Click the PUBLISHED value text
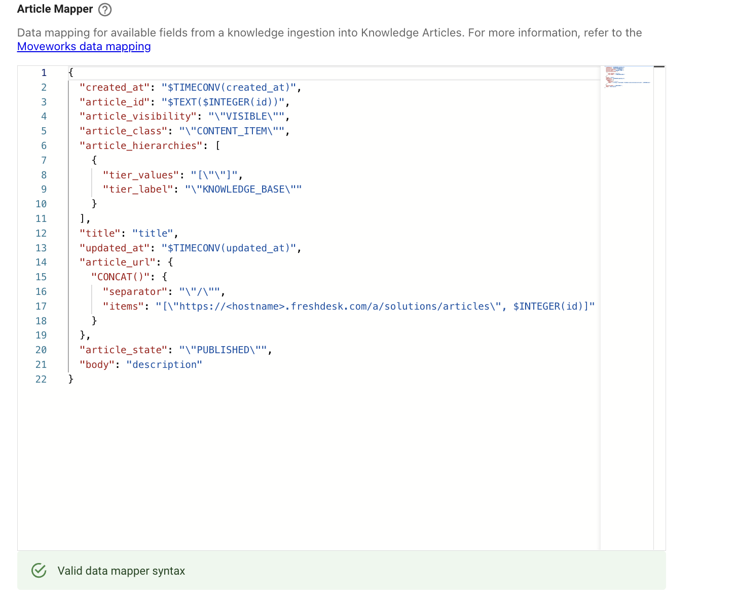 pyautogui.click(x=223, y=350)
